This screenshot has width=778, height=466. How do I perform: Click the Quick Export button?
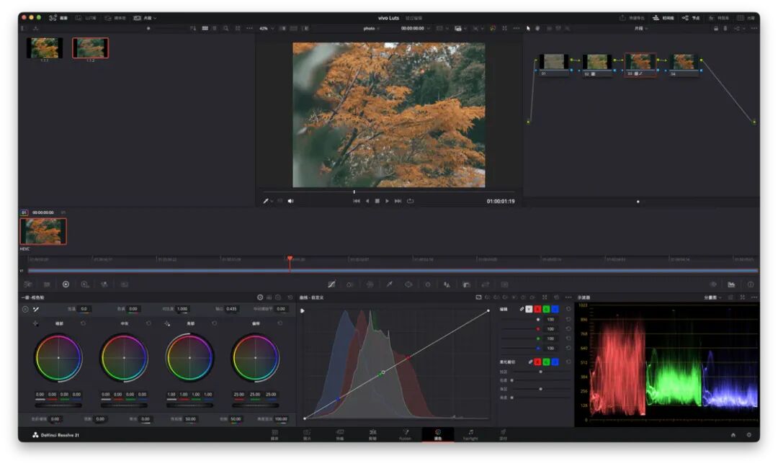632,18
